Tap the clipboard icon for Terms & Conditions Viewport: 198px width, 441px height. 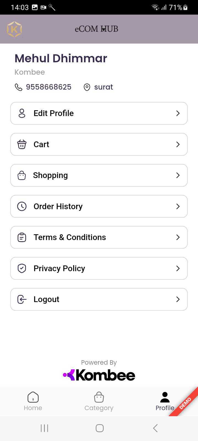click(x=22, y=237)
